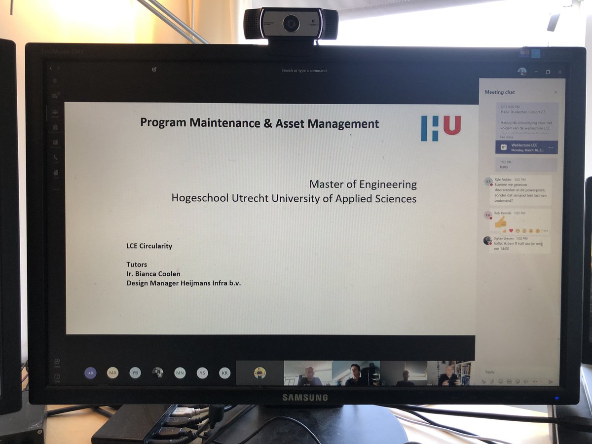
Task: Click the Search or type a command box
Action: point(304,71)
